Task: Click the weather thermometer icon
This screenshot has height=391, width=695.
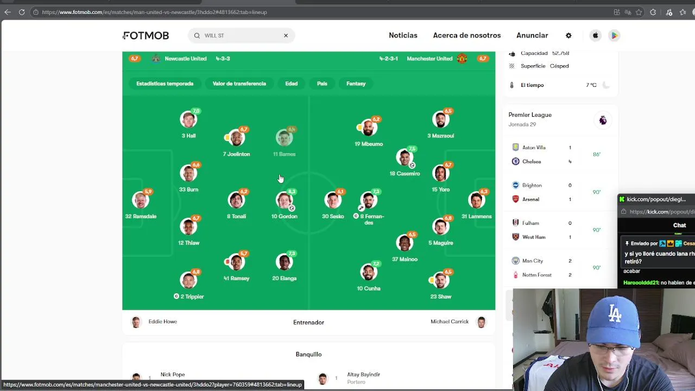Action: [511, 85]
